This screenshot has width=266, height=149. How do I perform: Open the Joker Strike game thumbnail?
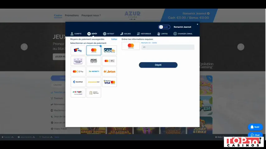200,125
